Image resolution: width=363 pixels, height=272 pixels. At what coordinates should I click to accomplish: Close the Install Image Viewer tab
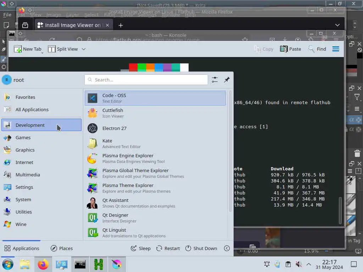pos(107,25)
